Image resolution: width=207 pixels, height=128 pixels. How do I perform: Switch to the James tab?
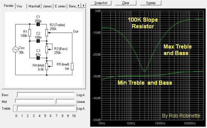(x=47, y=6)
